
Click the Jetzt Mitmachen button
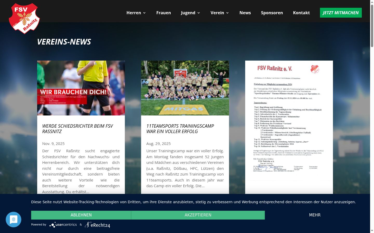(341, 13)
